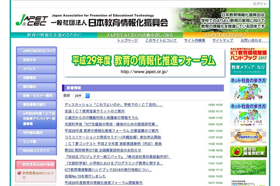
Task: Click the 10/17 16:00 timestamp
Action: [215, 183]
